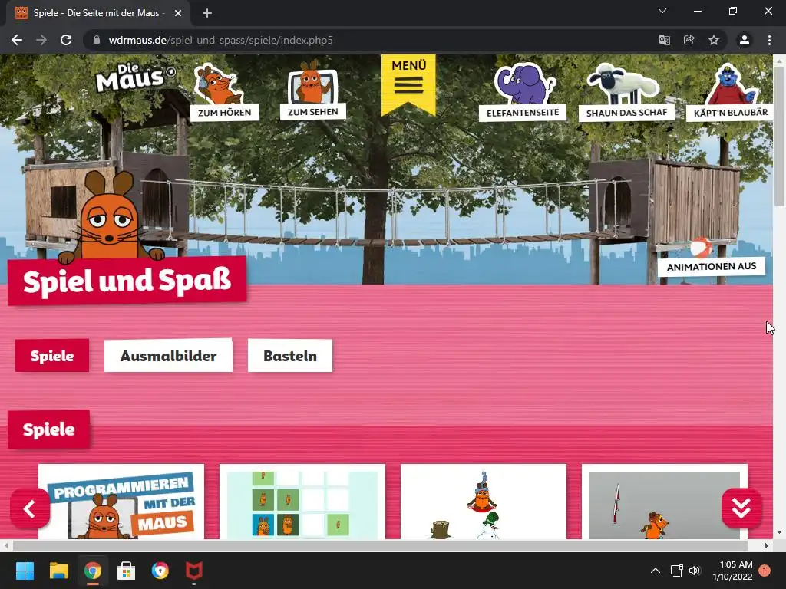Viewport: 786px width, 589px height.
Task: Go forward in browser history
Action: [41, 40]
